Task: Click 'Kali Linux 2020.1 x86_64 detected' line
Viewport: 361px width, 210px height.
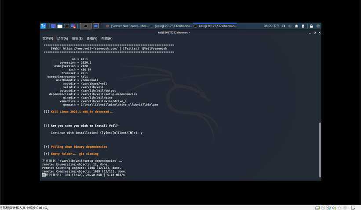Action: pyautogui.click(x=82, y=112)
